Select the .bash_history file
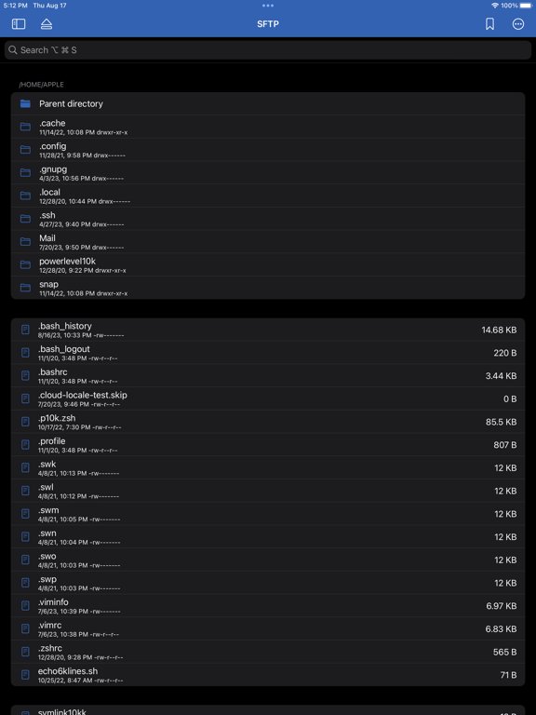 [268, 330]
